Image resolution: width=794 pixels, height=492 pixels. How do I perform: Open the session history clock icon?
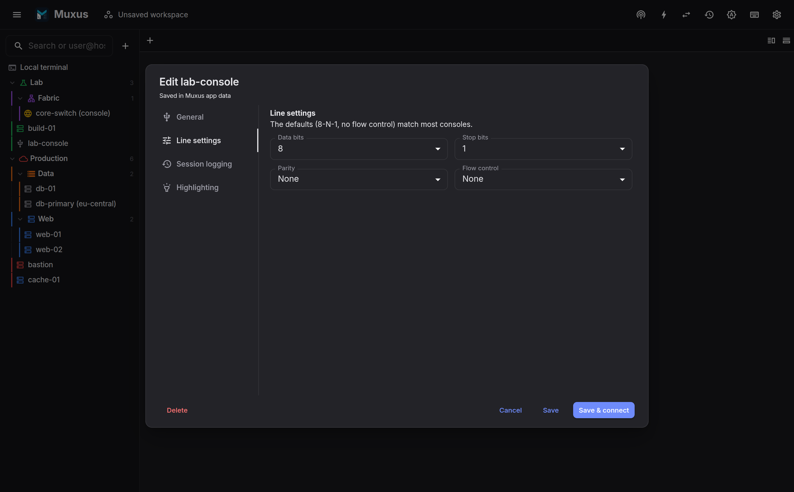point(709,15)
